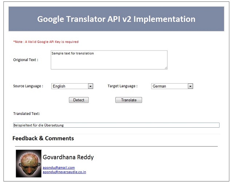Click Govardhana Reddy's avatar image
The height and width of the screenshot is (184, 233).
29,164
